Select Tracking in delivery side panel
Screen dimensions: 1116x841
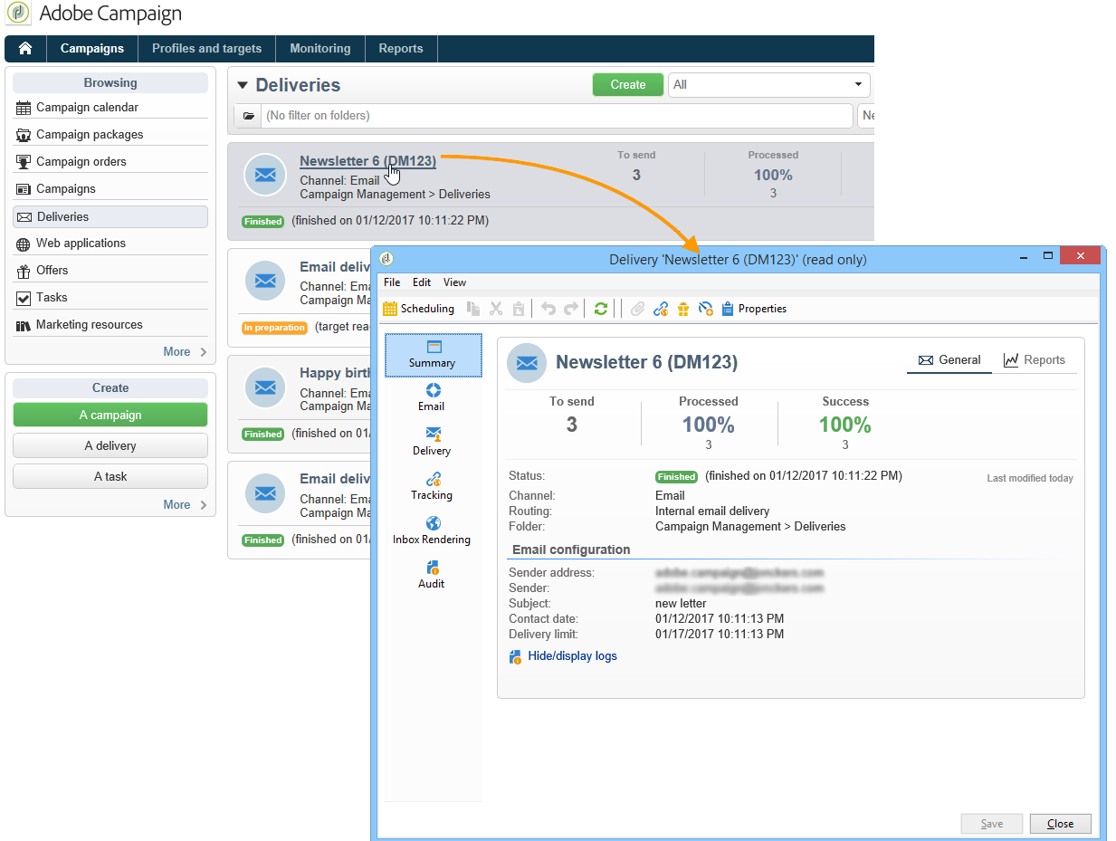click(432, 487)
